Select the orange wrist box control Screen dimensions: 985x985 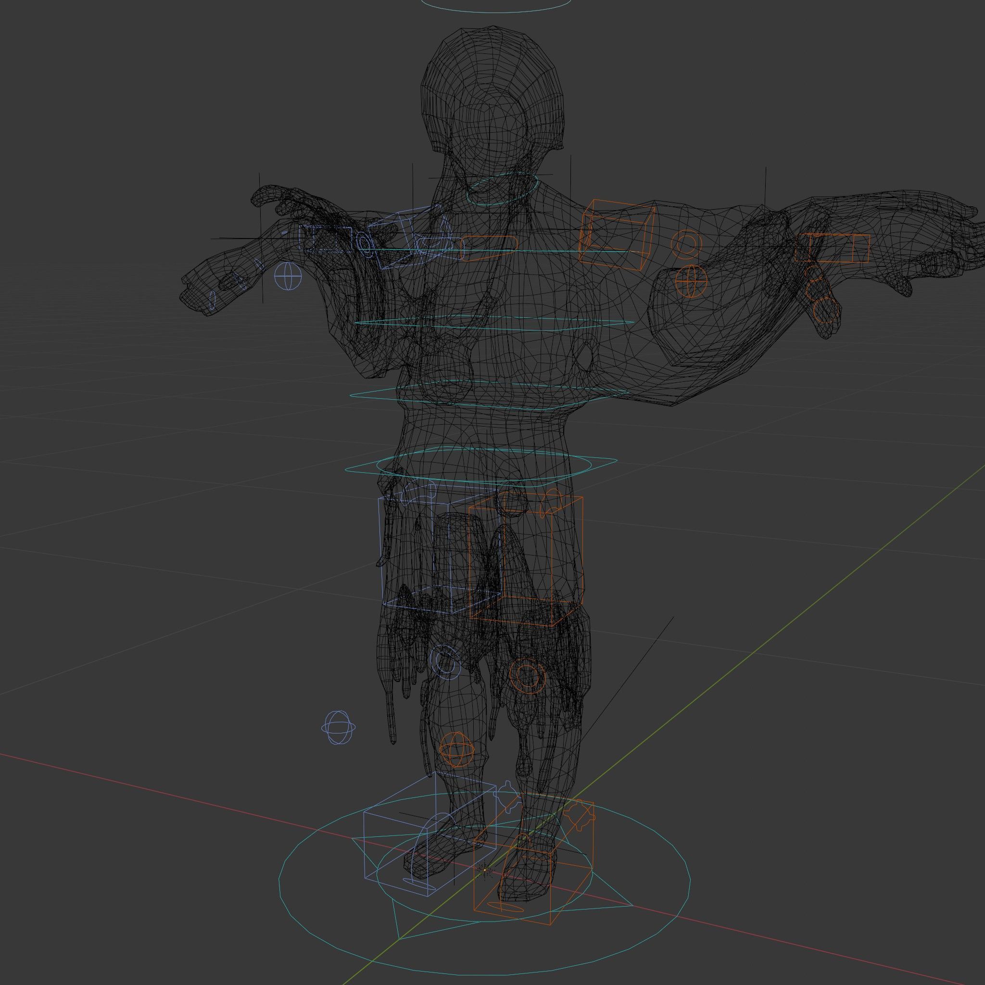click(833, 248)
